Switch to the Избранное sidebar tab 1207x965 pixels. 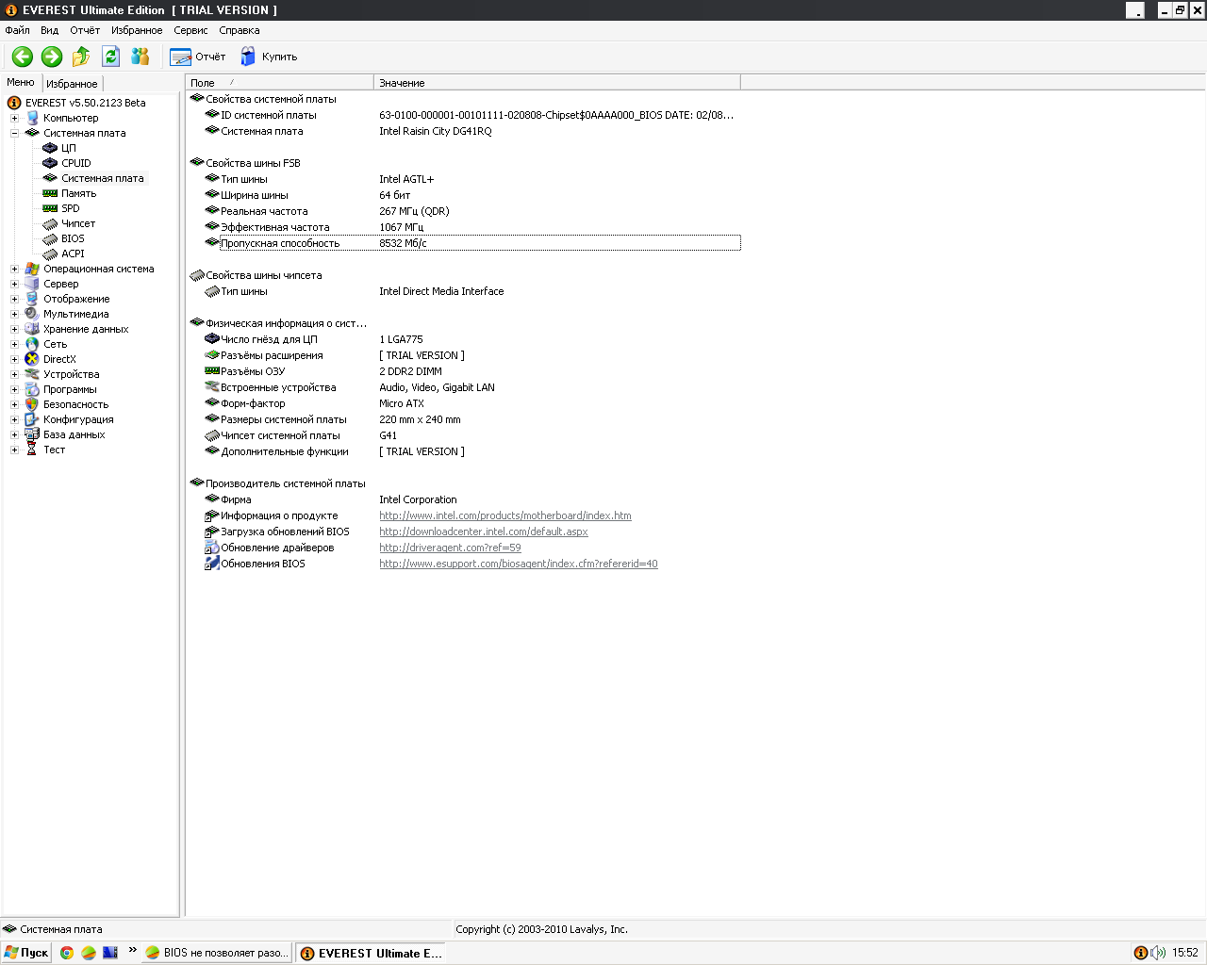72,84
